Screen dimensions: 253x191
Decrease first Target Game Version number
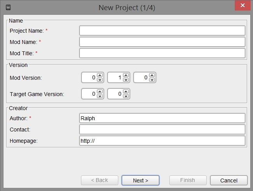tap(100, 96)
